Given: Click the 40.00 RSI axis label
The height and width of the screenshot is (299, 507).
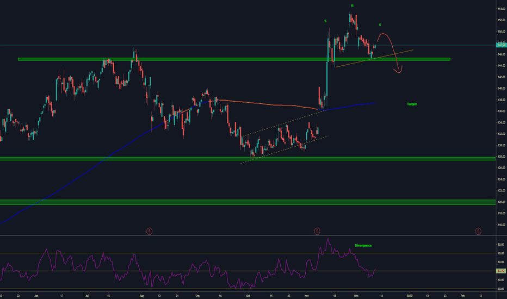Looking at the screenshot, I should tap(502, 280).
